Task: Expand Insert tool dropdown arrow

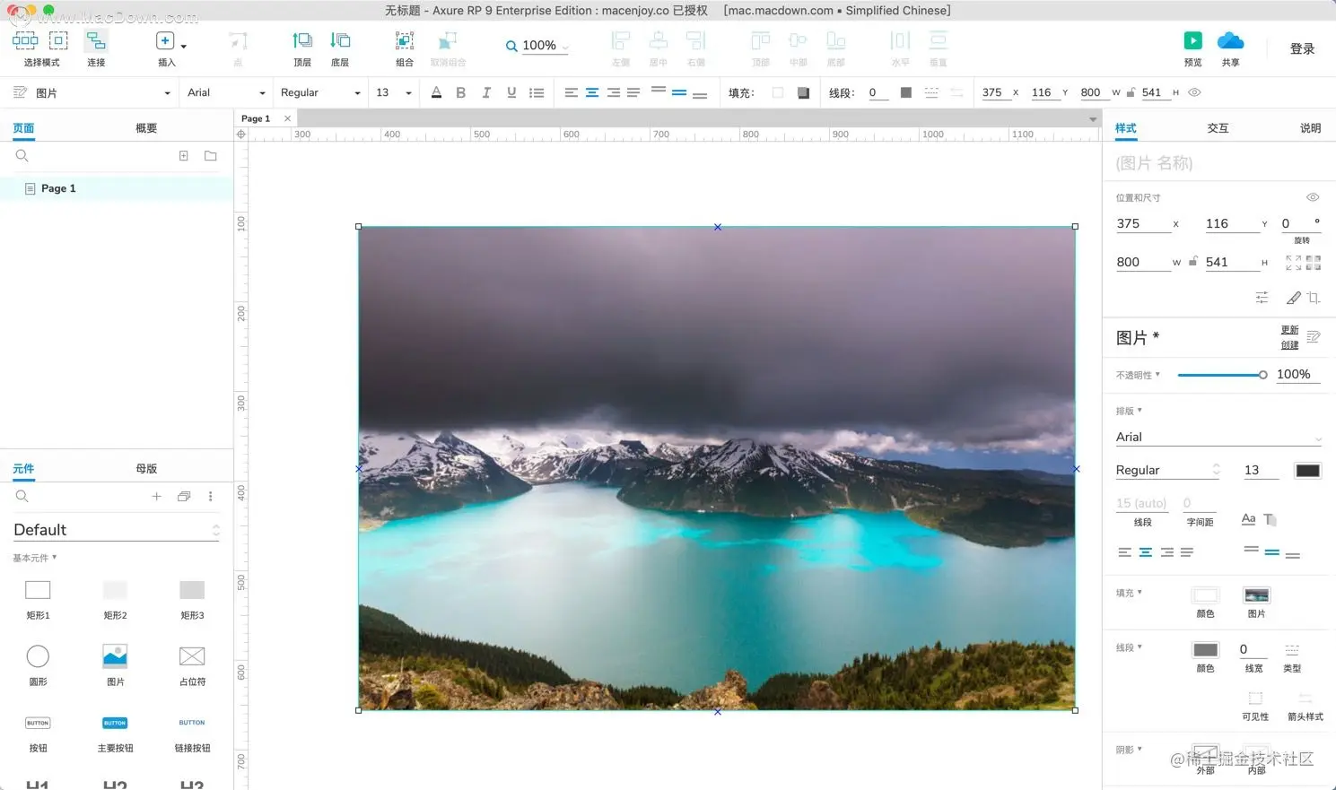Action: click(x=184, y=46)
